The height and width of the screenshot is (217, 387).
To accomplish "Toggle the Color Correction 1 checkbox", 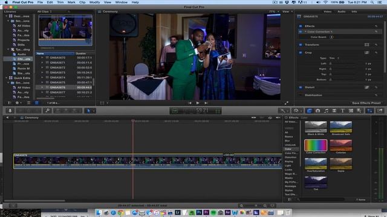I will (x=301, y=32).
